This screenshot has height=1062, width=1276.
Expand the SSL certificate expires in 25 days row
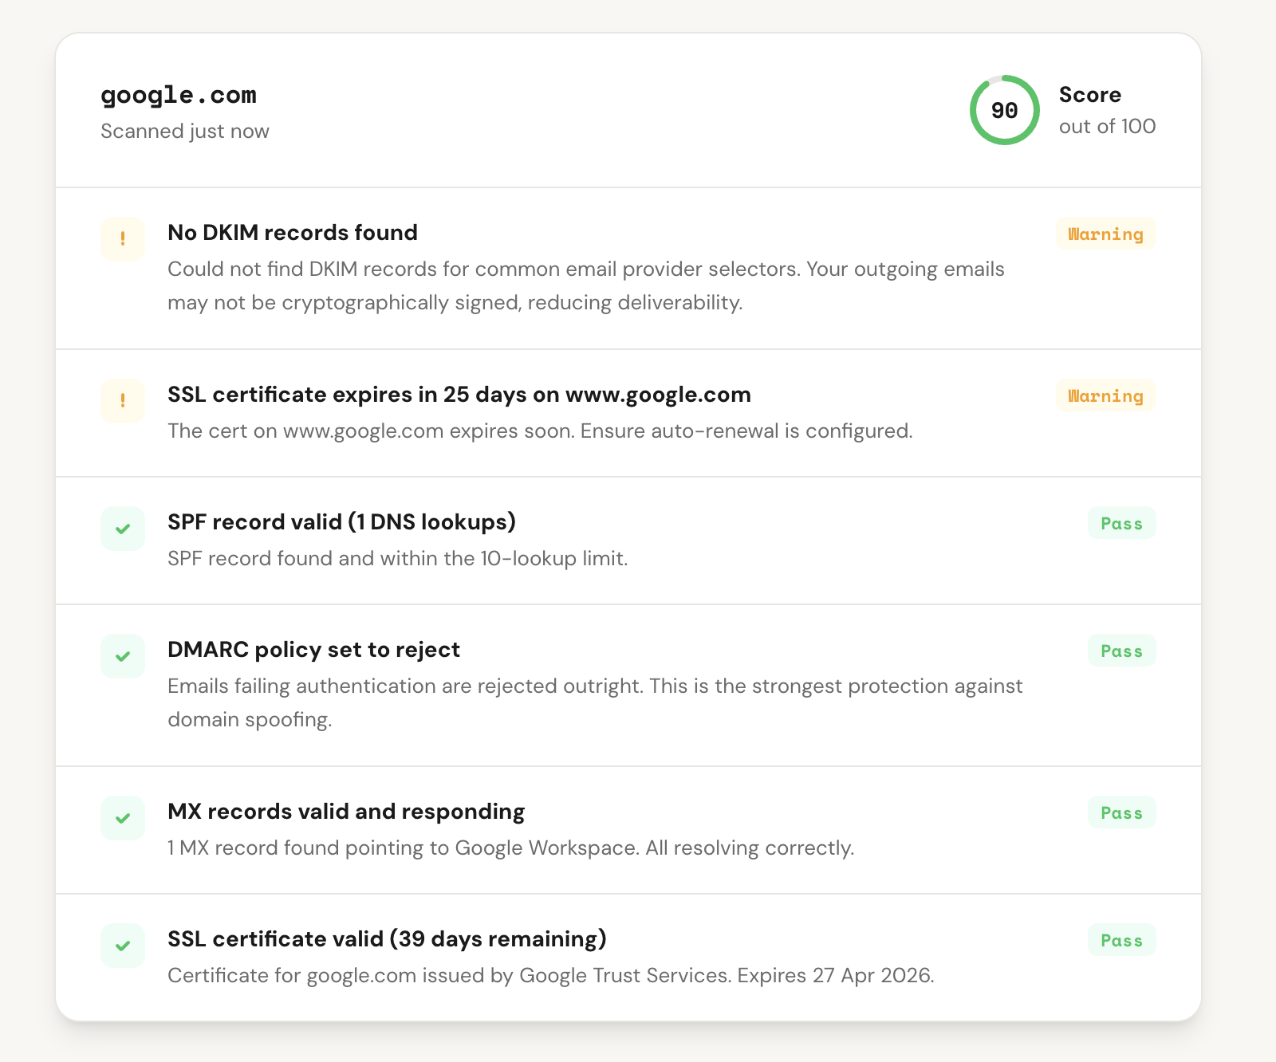pos(628,413)
